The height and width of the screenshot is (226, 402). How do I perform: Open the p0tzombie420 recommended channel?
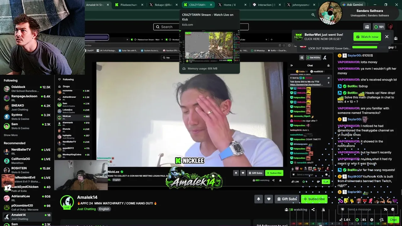point(26,207)
